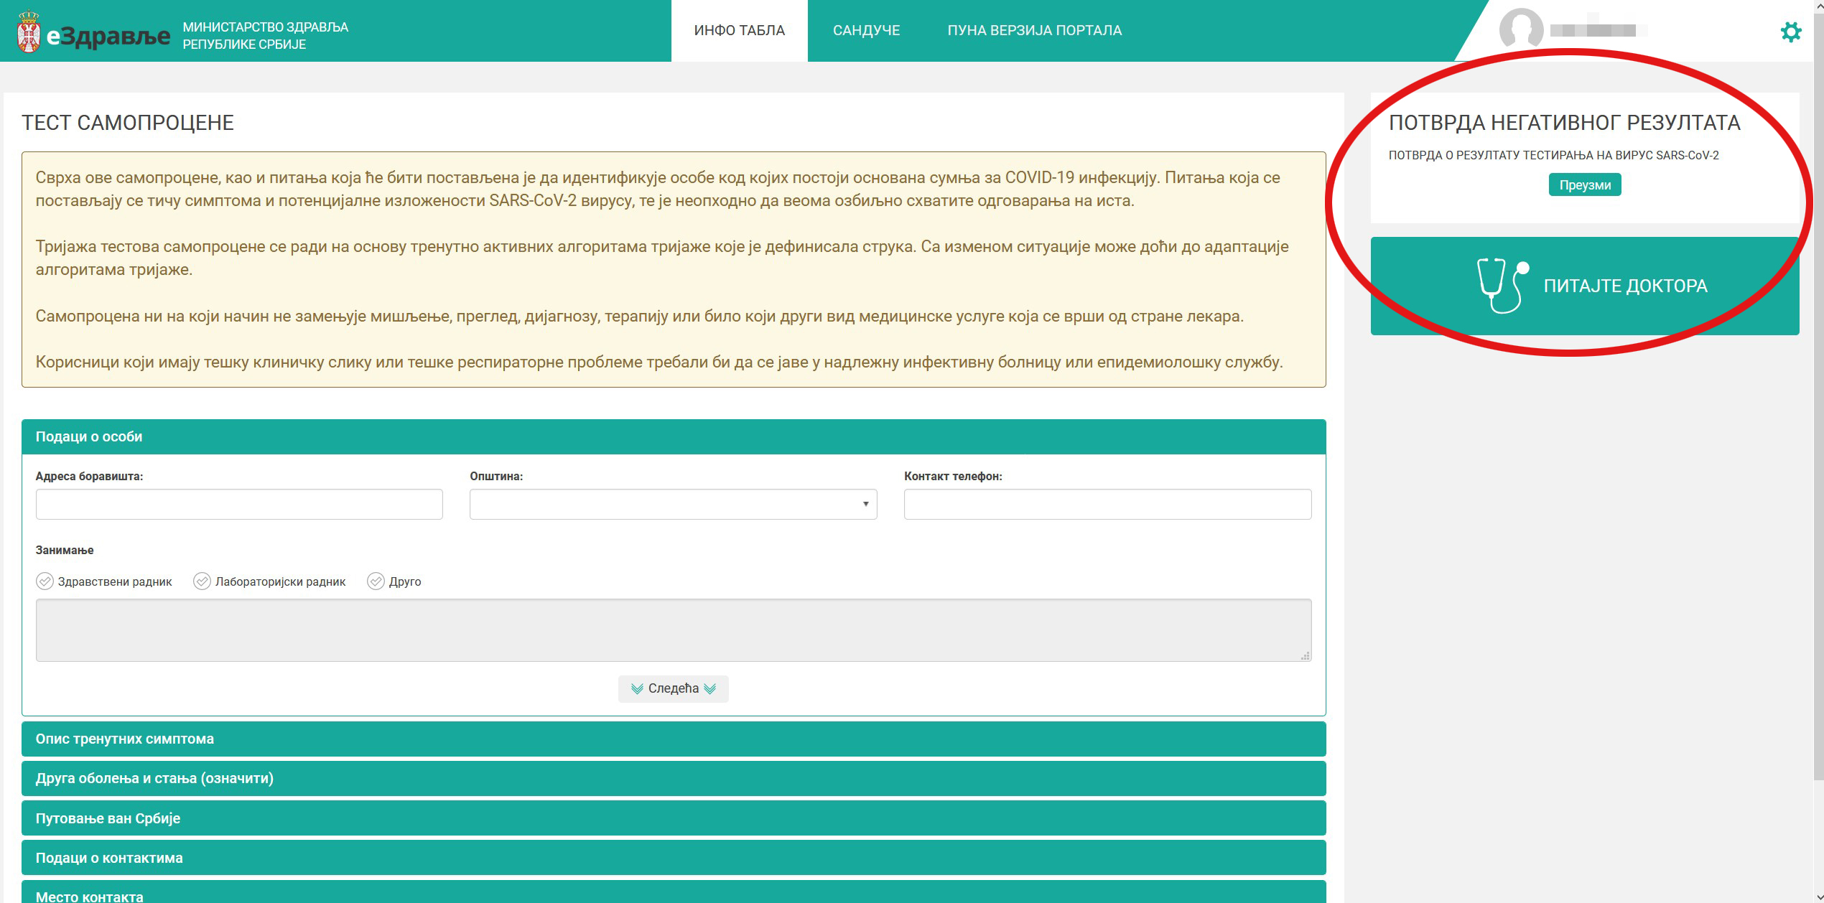The height and width of the screenshot is (903, 1824).
Task: Click the left chevron icon on Следећа
Action: [636, 689]
